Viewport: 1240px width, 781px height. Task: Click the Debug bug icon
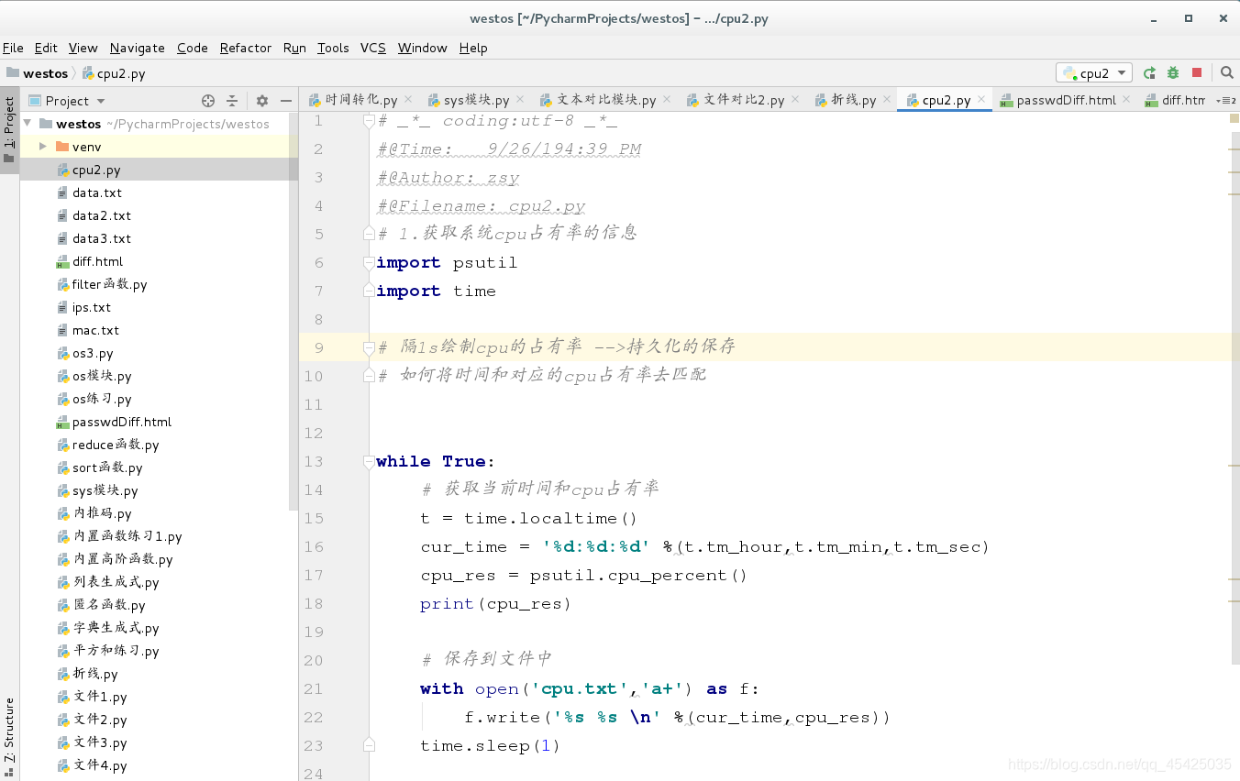point(1173,73)
